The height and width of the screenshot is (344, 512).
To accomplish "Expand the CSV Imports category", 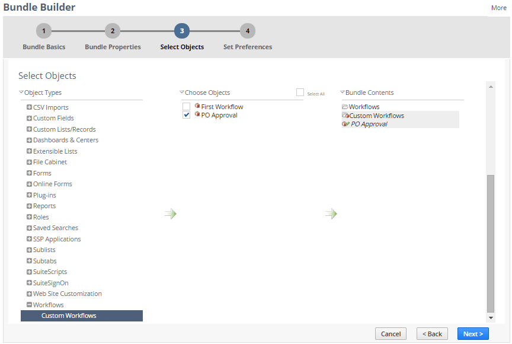I will (x=29, y=107).
